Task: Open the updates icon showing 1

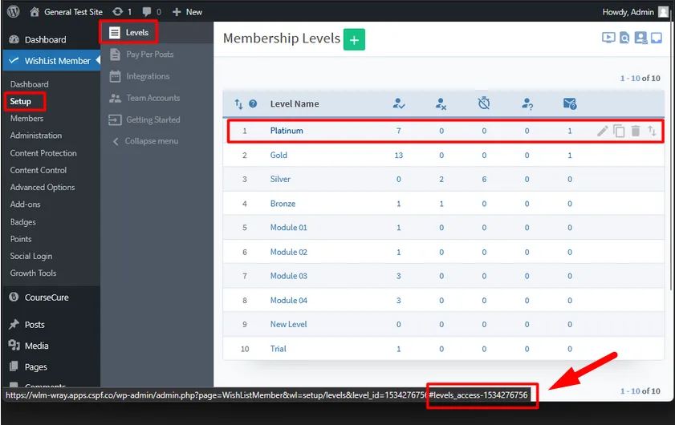Action: [x=122, y=12]
